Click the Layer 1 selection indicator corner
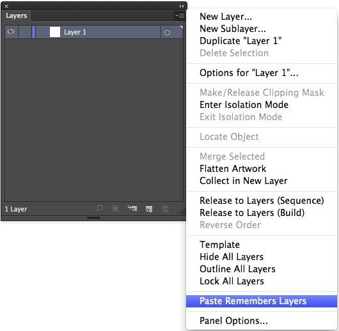This screenshot has width=339, height=331. 181,27
